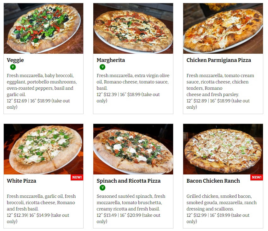Click the green V icon under Margherita
The height and width of the screenshot is (231, 268).
(x=102, y=67)
